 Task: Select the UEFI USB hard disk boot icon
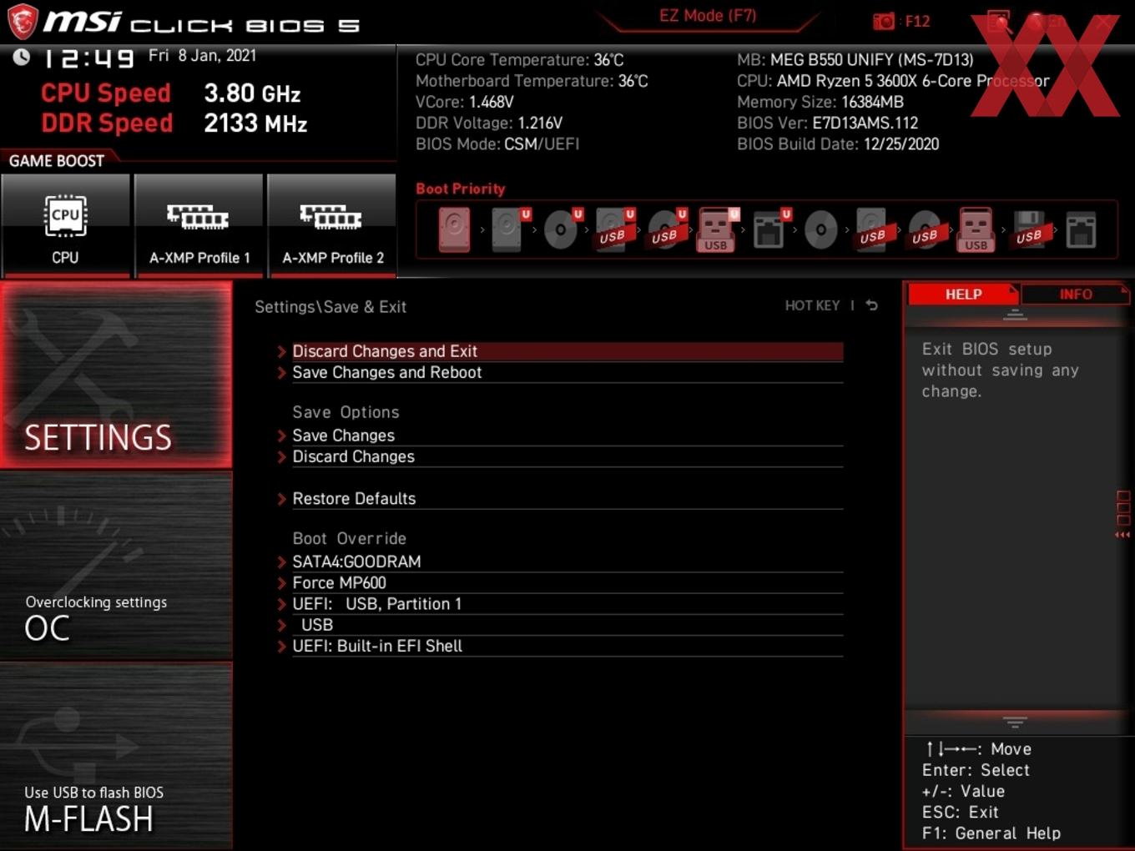tap(614, 229)
